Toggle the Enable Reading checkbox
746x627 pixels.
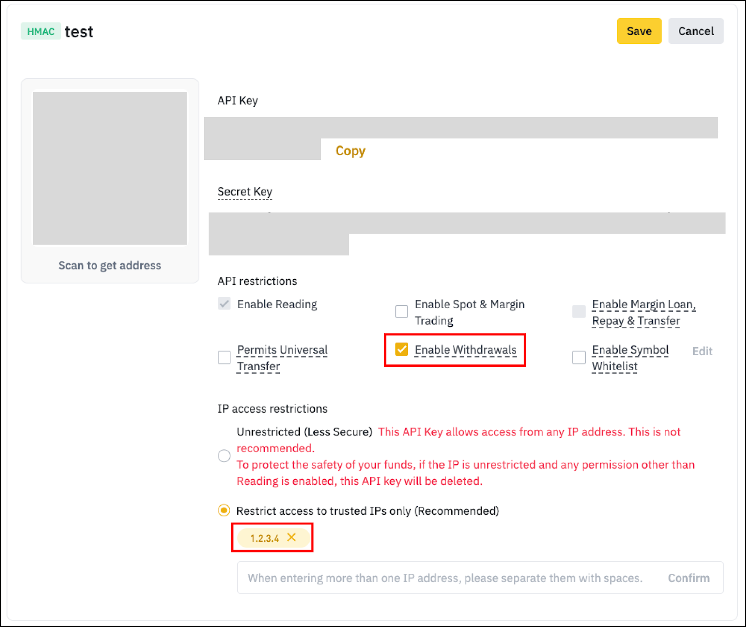[224, 304]
